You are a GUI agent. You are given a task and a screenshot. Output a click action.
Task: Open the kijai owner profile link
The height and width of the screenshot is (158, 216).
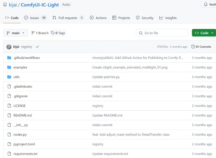(x=13, y=5)
